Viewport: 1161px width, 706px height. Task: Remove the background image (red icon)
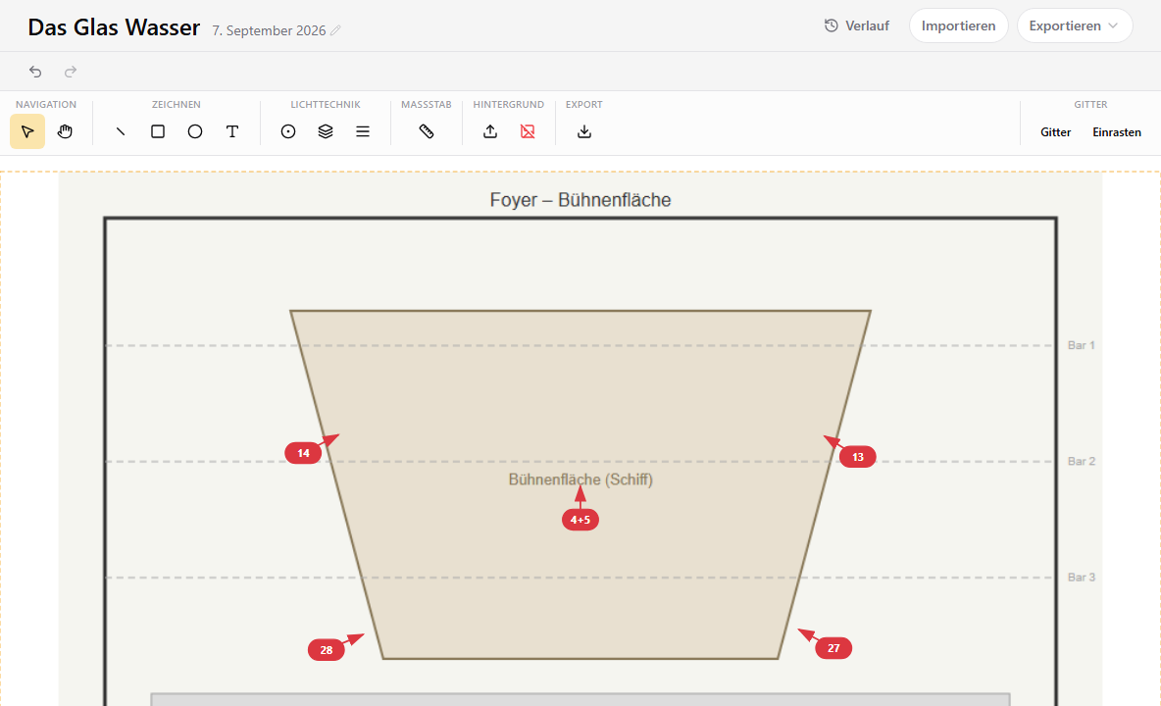(528, 131)
